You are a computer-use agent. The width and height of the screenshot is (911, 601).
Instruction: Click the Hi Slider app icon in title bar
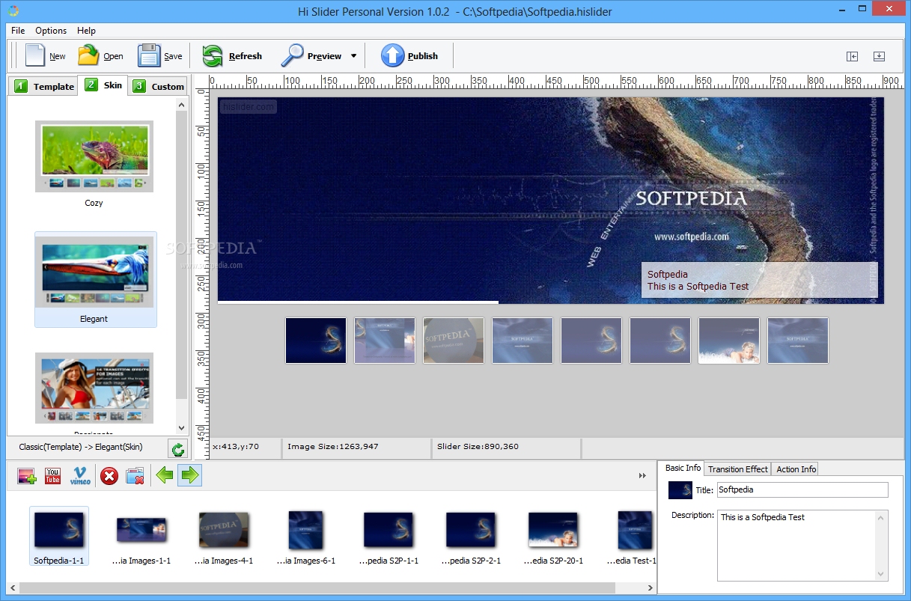pyautogui.click(x=13, y=11)
